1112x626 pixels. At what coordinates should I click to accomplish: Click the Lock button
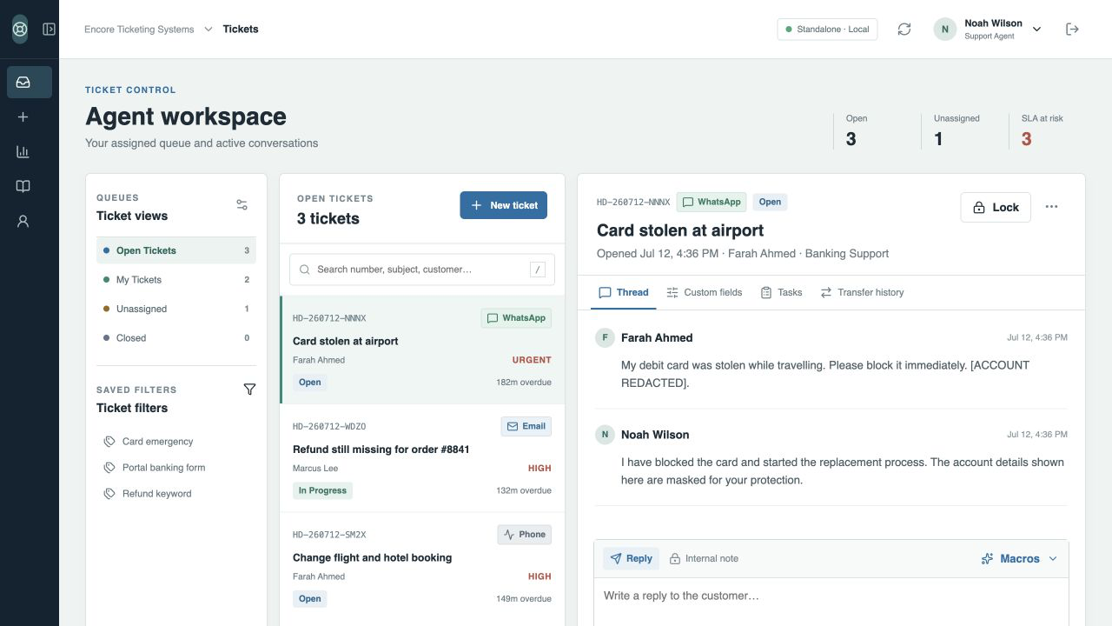[x=996, y=207]
